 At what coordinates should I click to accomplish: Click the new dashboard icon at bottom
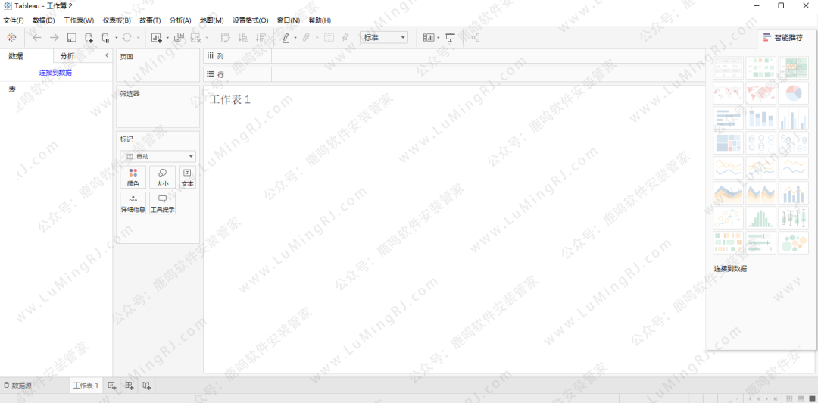click(x=130, y=386)
